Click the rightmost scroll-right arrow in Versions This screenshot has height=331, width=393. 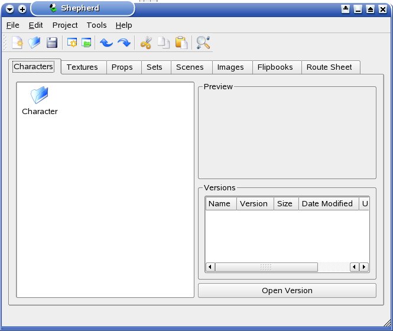click(364, 267)
